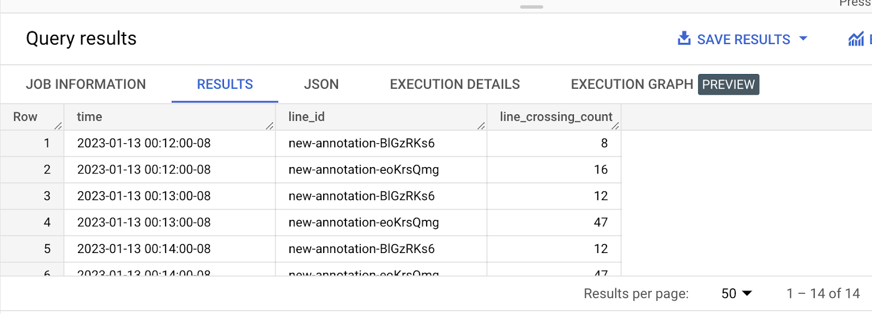The height and width of the screenshot is (314, 872).
Task: Switch to the Job Information tab
Action: click(x=86, y=84)
